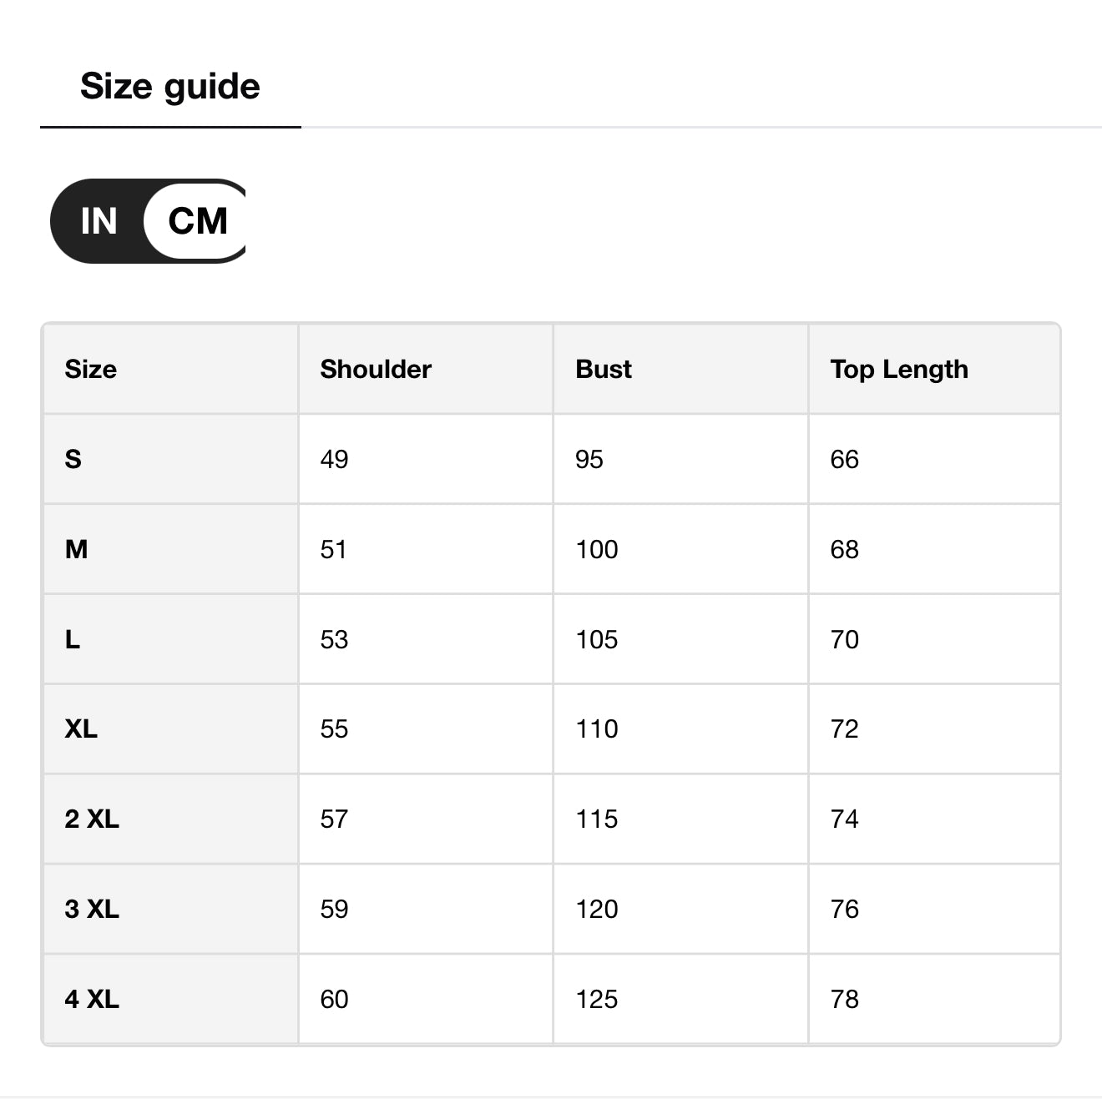Select the XL size row label

pos(81,728)
